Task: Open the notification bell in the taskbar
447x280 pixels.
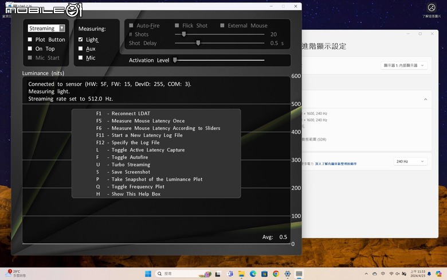Action: tap(429, 274)
